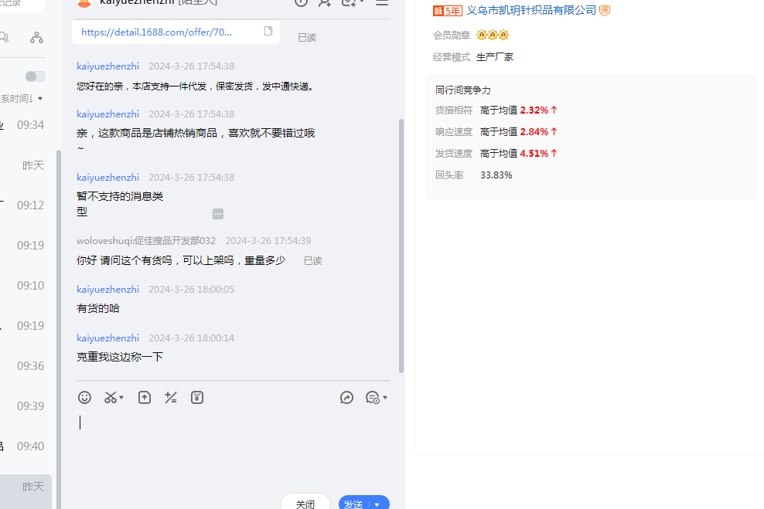This screenshot has width=764, height=509.
Task: Click the 关闭 close chat button
Action: pyautogui.click(x=305, y=504)
